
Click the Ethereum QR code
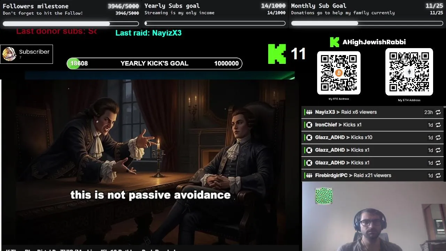[x=409, y=72]
